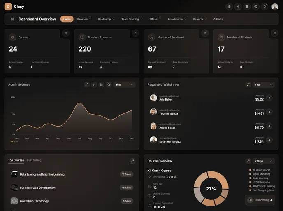Click the search icon in Admin Revenue
Viewport: 283px width, 211px height.
[x=109, y=84]
